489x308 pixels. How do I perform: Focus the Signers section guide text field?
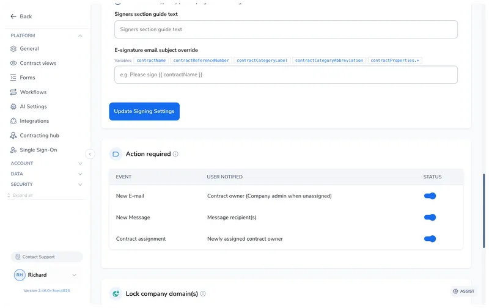(x=286, y=29)
